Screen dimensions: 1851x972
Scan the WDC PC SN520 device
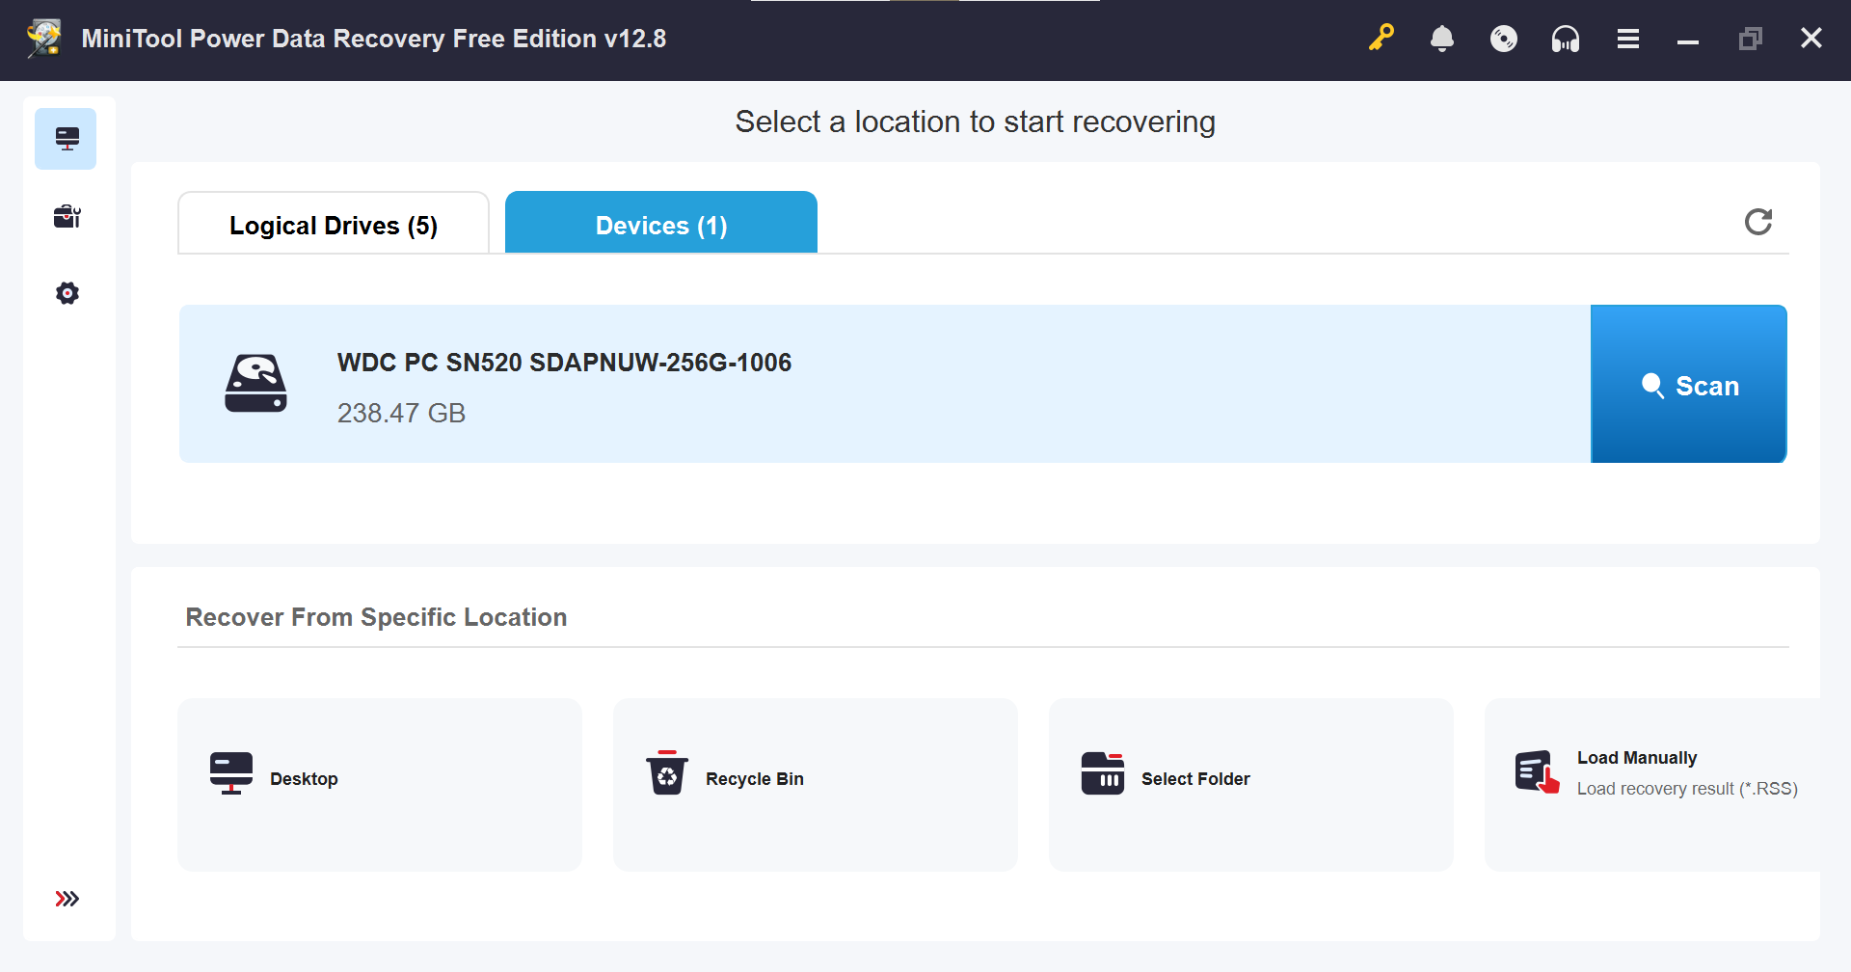1689,384
